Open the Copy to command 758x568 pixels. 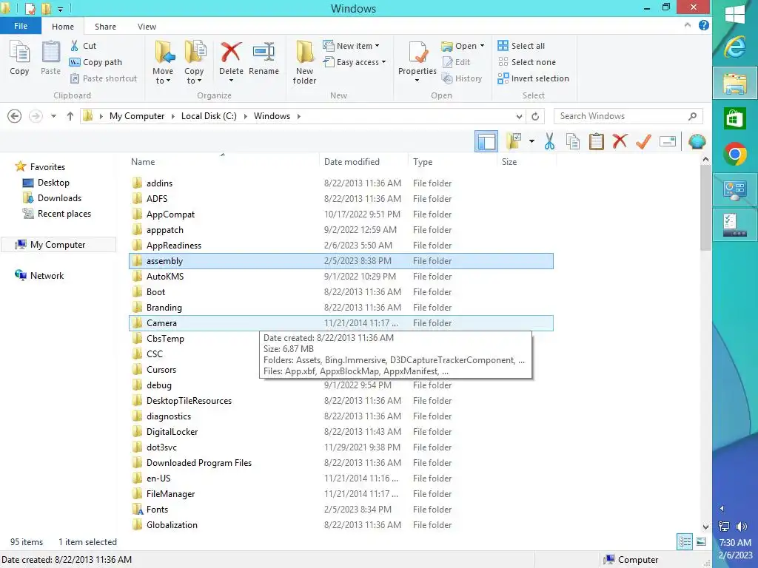[x=194, y=62]
